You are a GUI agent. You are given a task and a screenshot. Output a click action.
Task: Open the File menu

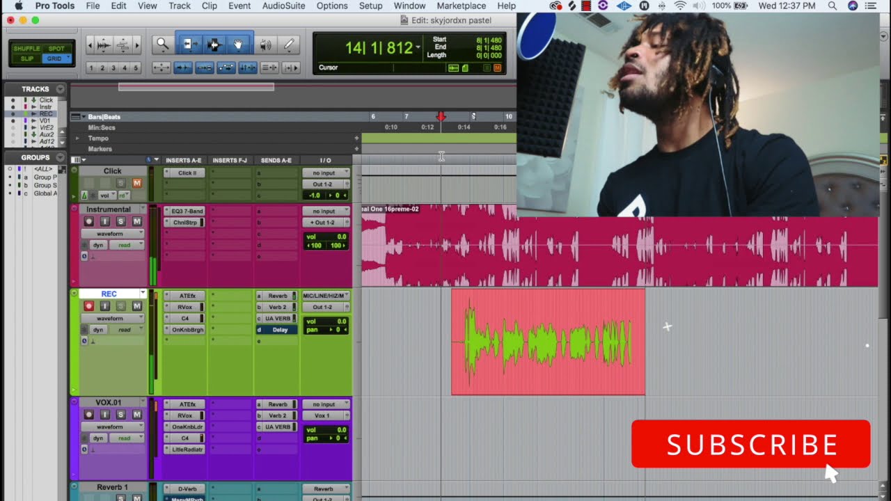pyautogui.click(x=93, y=6)
